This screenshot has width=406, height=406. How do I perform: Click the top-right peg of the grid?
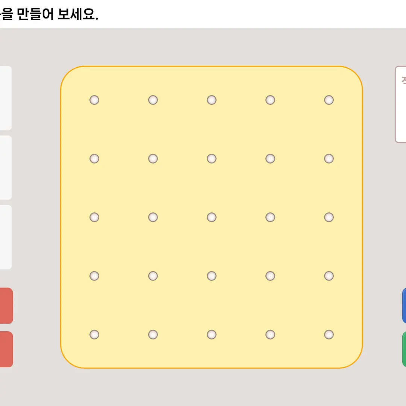pos(329,100)
